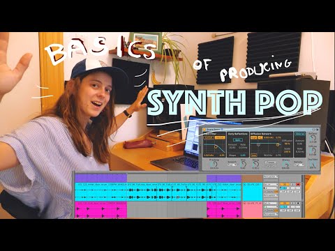Toggle the Diffusion Network High filter

tap(253, 137)
